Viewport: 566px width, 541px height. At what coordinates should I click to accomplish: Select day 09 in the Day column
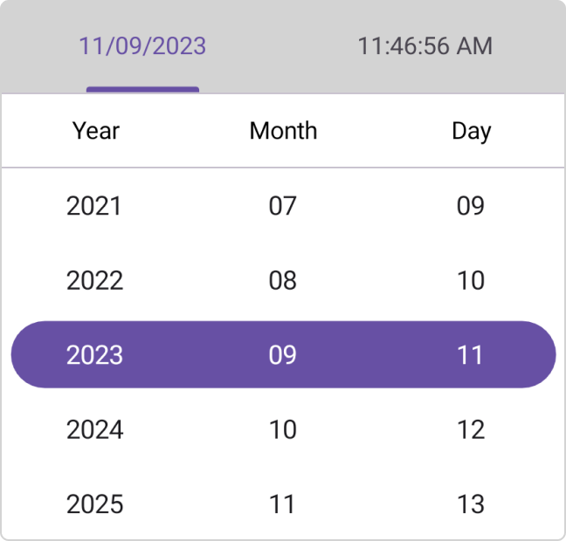click(x=471, y=206)
